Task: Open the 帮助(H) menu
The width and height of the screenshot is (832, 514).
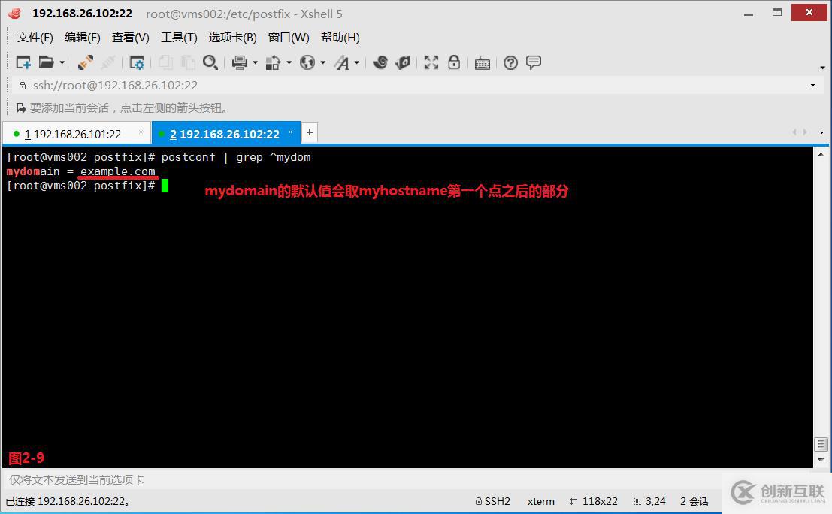Action: click(340, 37)
